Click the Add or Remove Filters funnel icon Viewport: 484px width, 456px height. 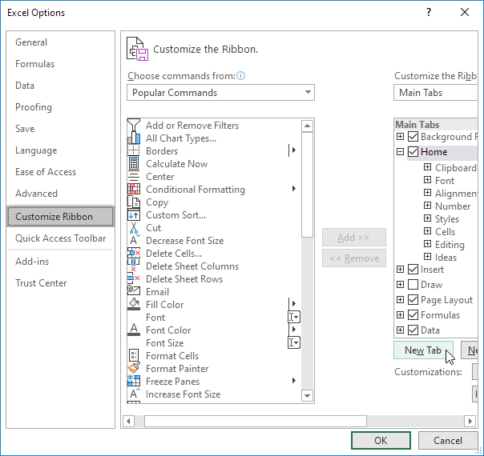click(x=134, y=126)
